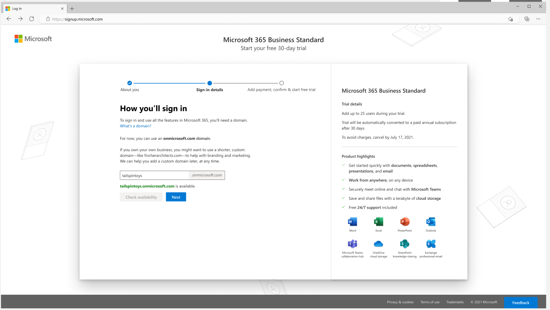Screen dimensions: 550x310
Task: Click the © 2021 Microsoft footer text
Action: click(x=484, y=302)
